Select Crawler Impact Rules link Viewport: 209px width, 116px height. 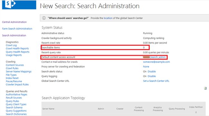point(17,85)
